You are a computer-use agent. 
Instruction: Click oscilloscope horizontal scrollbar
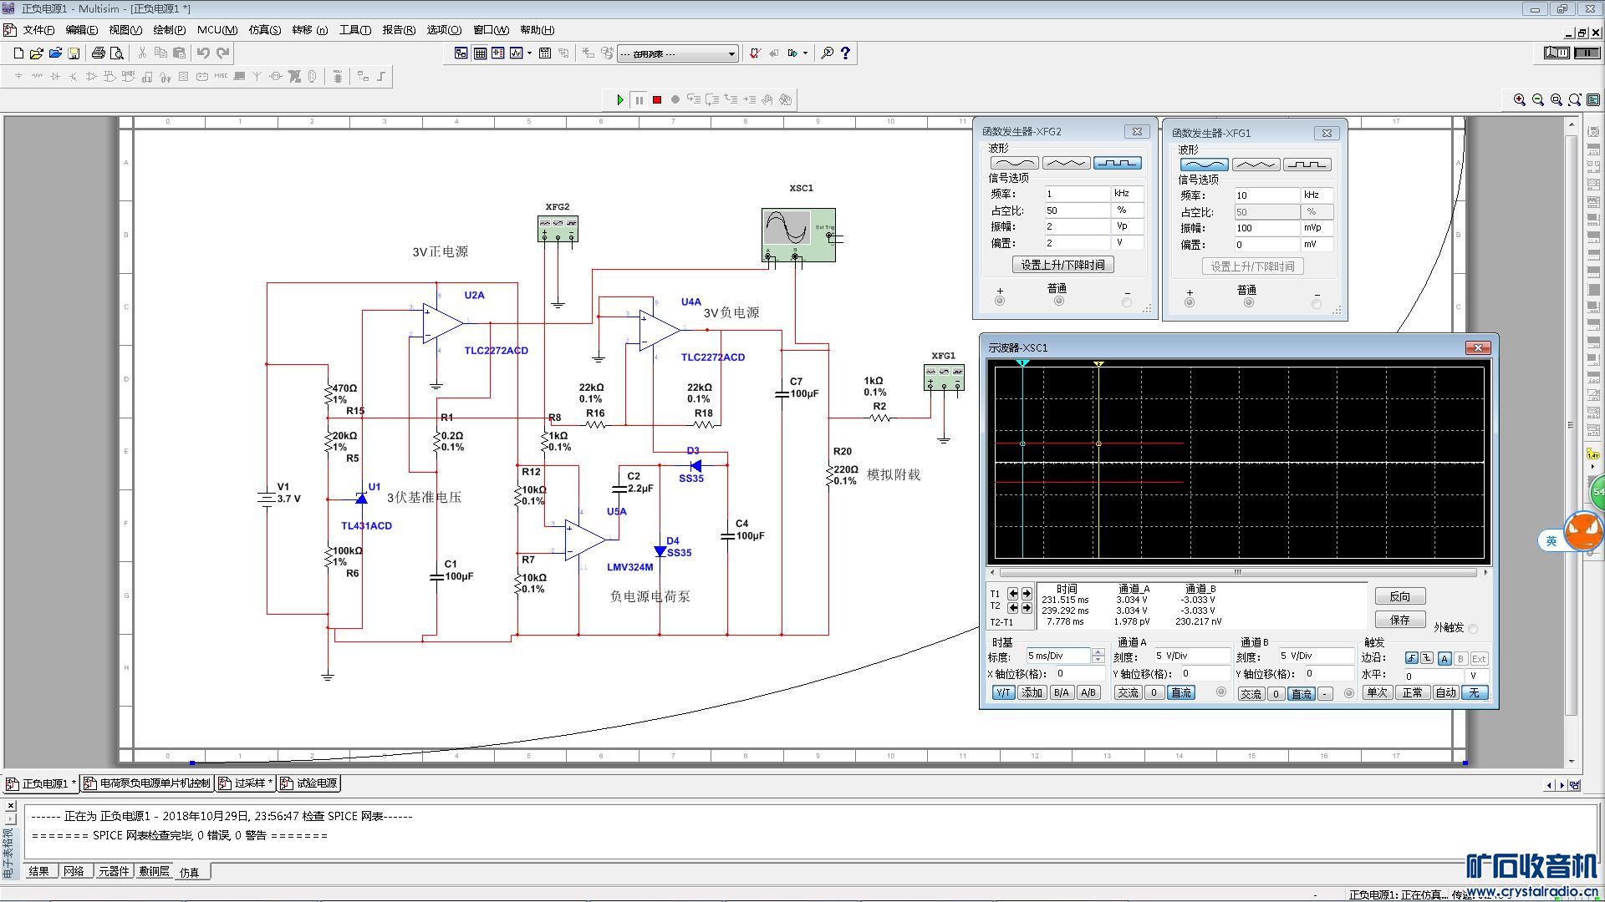pyautogui.click(x=1237, y=573)
